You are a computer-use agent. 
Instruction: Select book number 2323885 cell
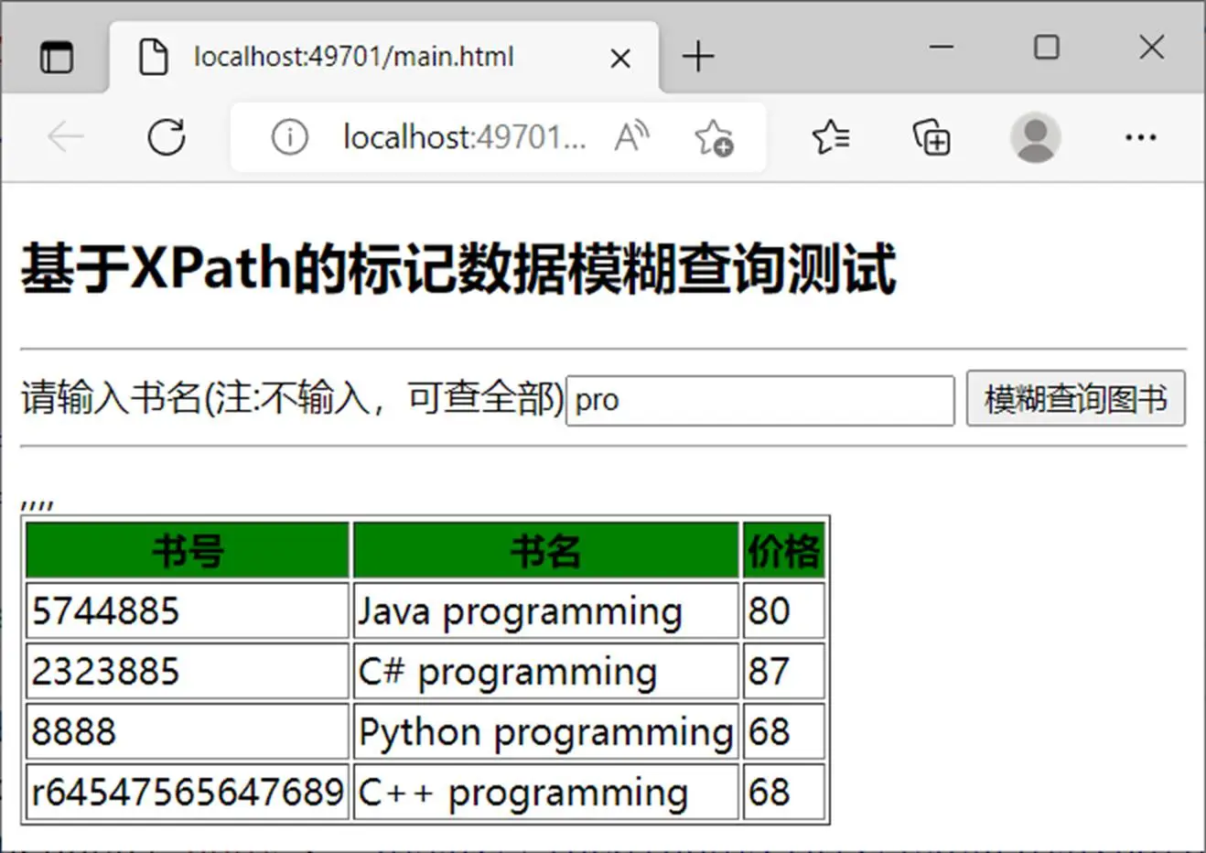pos(188,671)
